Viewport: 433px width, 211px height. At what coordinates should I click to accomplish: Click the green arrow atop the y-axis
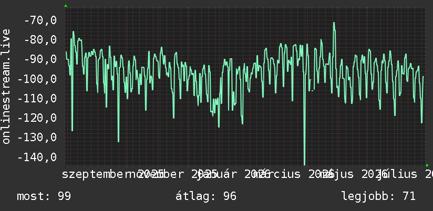click(x=66, y=6)
